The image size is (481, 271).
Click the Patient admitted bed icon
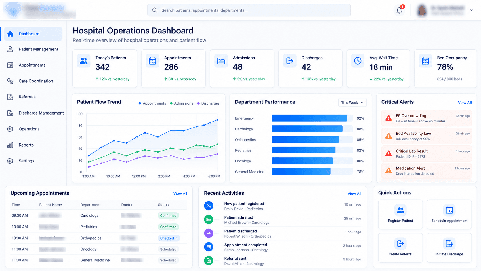coord(209,220)
